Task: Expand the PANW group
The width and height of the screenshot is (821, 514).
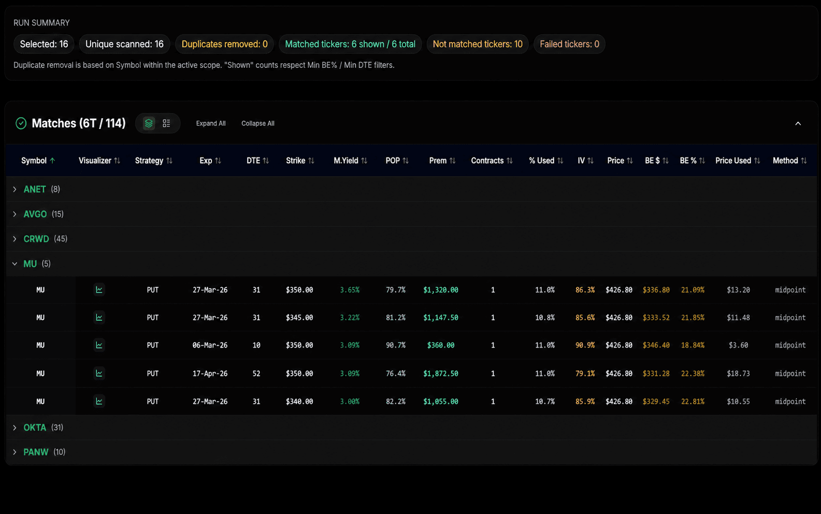Action: point(15,452)
